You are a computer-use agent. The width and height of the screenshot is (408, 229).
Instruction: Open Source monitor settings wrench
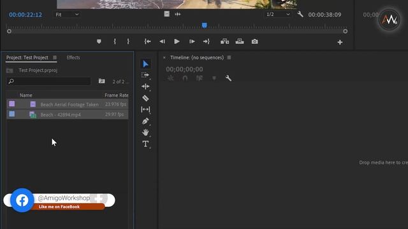pos(300,14)
